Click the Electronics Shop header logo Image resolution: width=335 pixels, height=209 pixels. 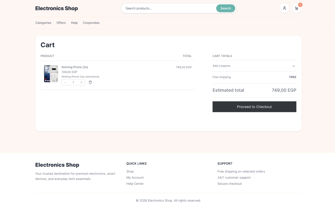click(x=56, y=8)
